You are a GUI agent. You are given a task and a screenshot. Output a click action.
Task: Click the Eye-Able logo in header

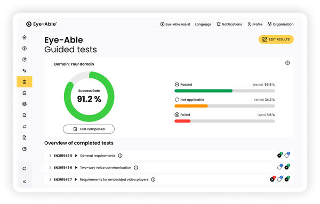click(x=42, y=24)
